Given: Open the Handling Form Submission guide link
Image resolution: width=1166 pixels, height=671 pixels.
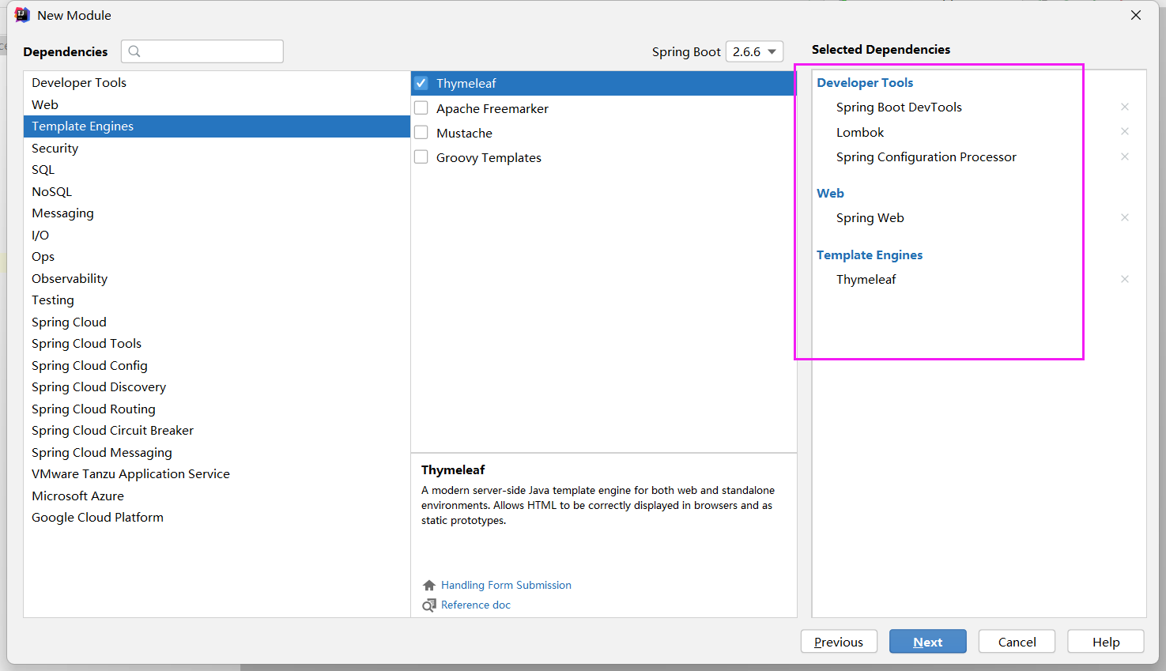Looking at the screenshot, I should [x=506, y=585].
